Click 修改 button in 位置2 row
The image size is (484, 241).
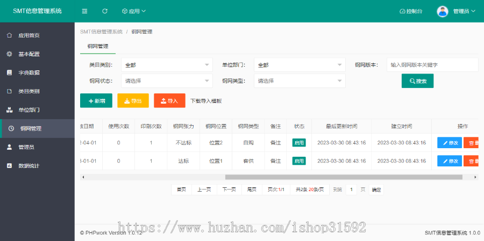pos(450,143)
